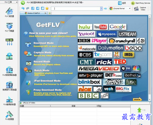Open the FLV audio ripper tool
Screen dimensions: 153x125
[x=9, y=101]
